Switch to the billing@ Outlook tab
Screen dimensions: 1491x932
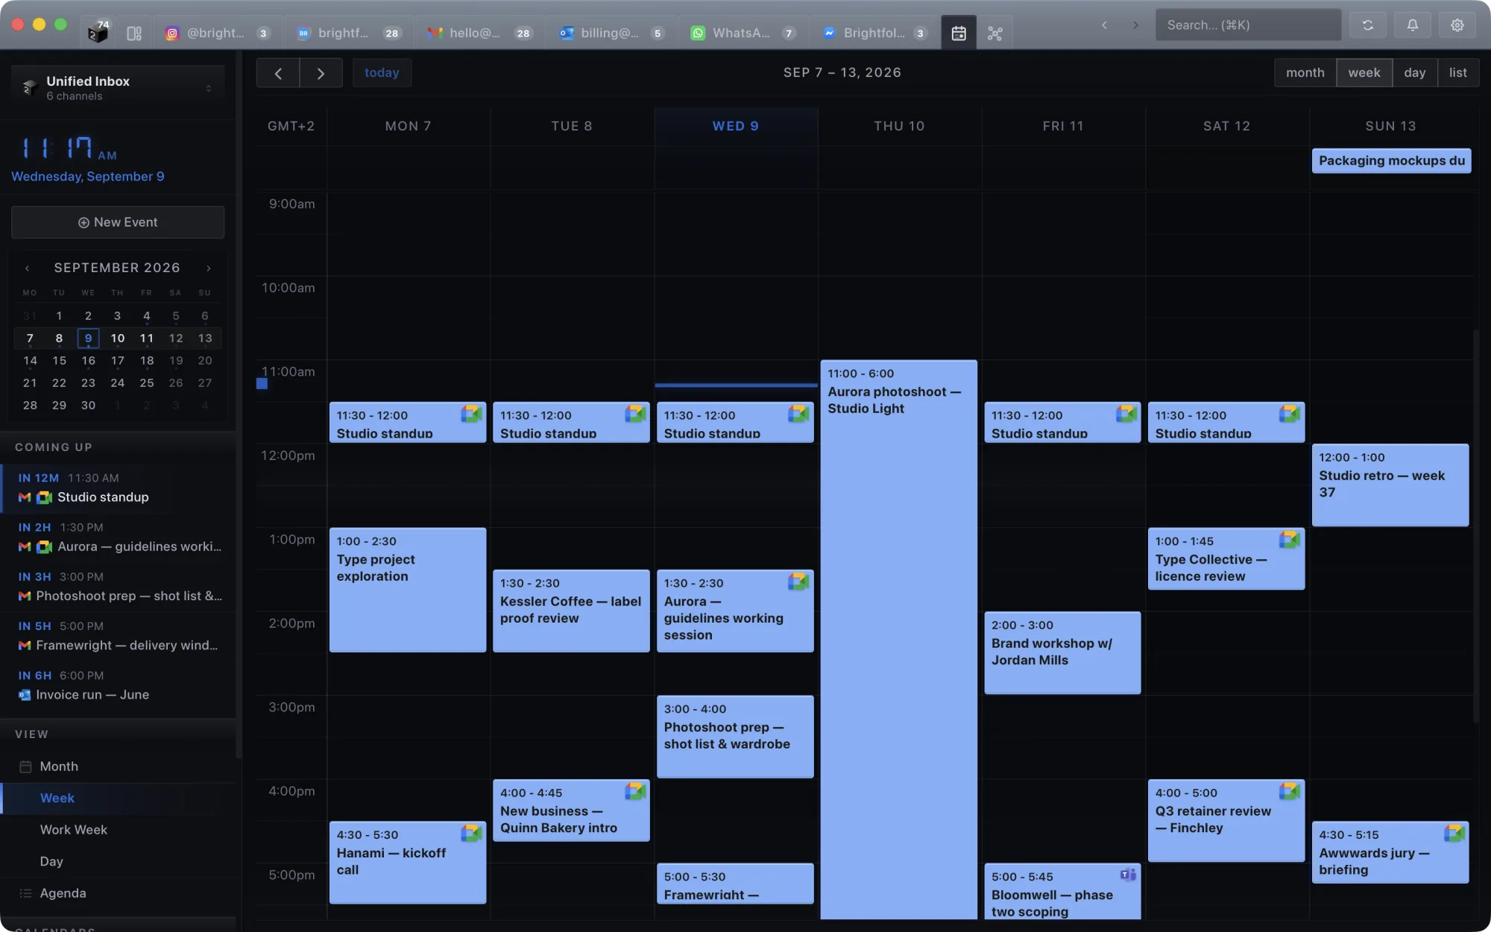pyautogui.click(x=611, y=33)
